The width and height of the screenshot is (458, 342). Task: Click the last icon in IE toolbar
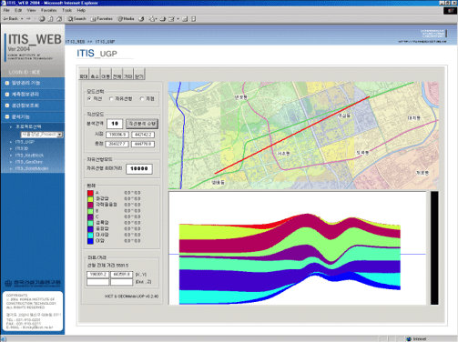[x=193, y=19]
